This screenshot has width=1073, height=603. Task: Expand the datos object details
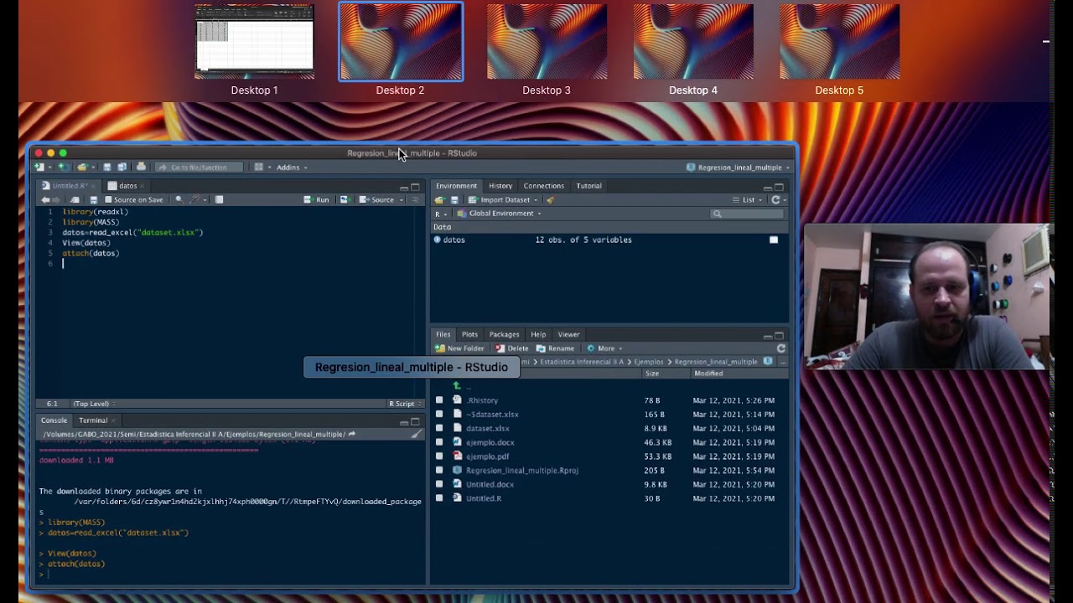pos(437,240)
